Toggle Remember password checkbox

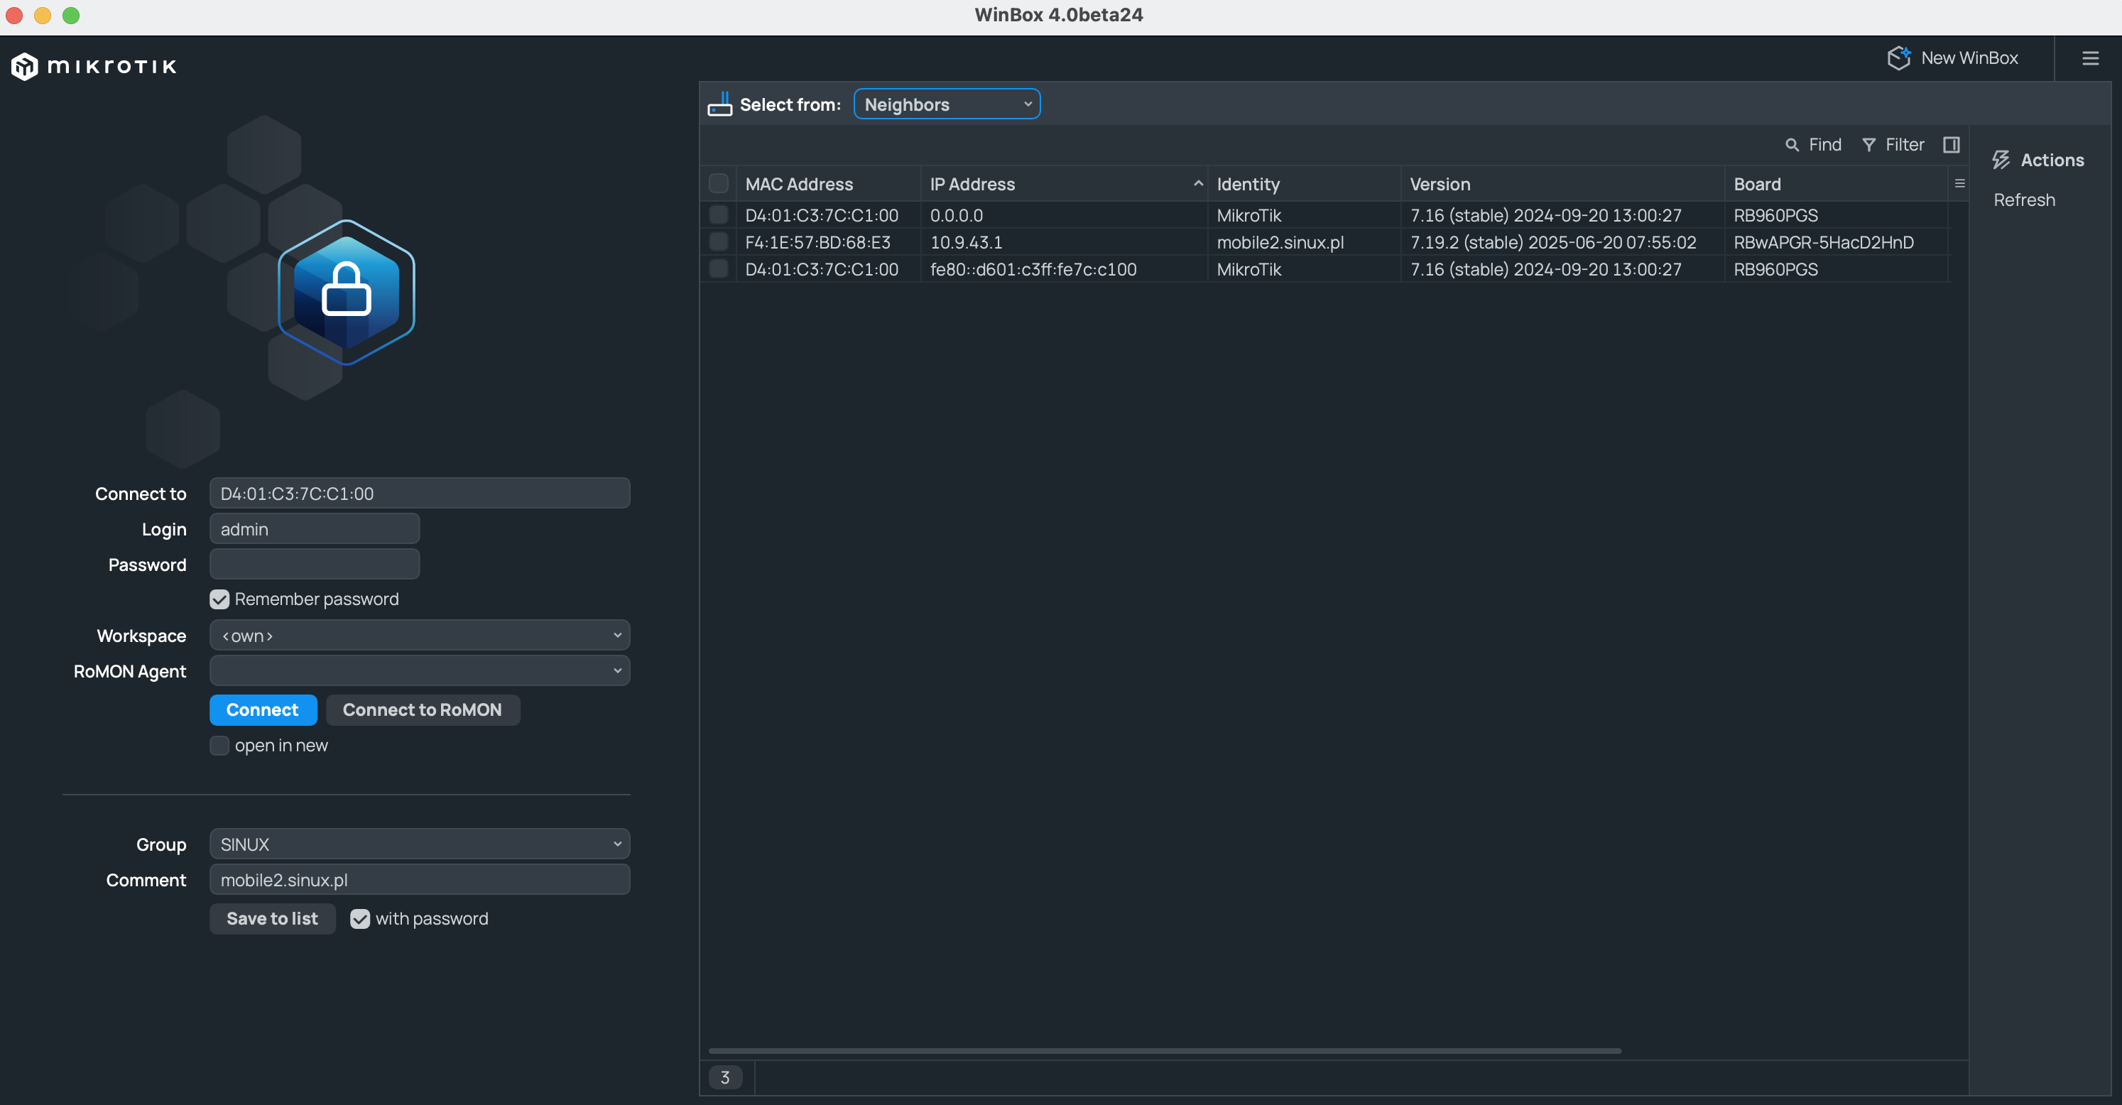[219, 599]
